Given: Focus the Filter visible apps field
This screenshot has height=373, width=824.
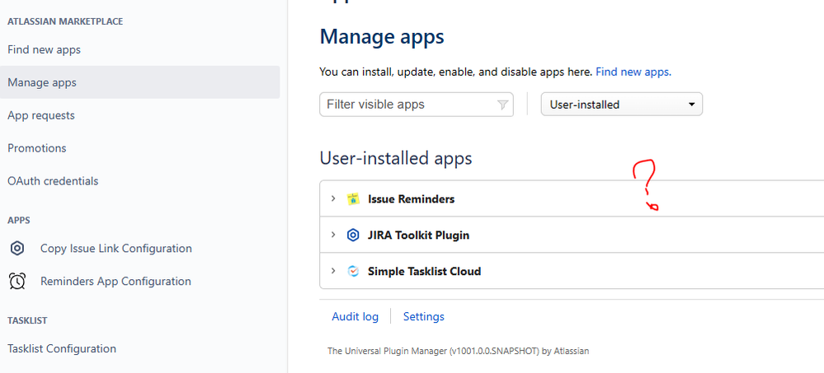Looking at the screenshot, I should pos(417,105).
